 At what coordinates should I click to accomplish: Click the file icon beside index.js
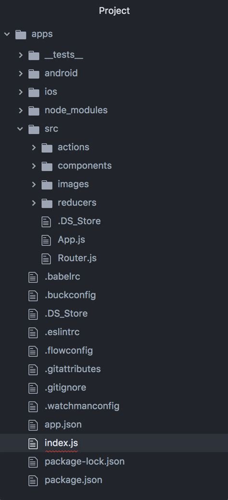tap(33, 443)
